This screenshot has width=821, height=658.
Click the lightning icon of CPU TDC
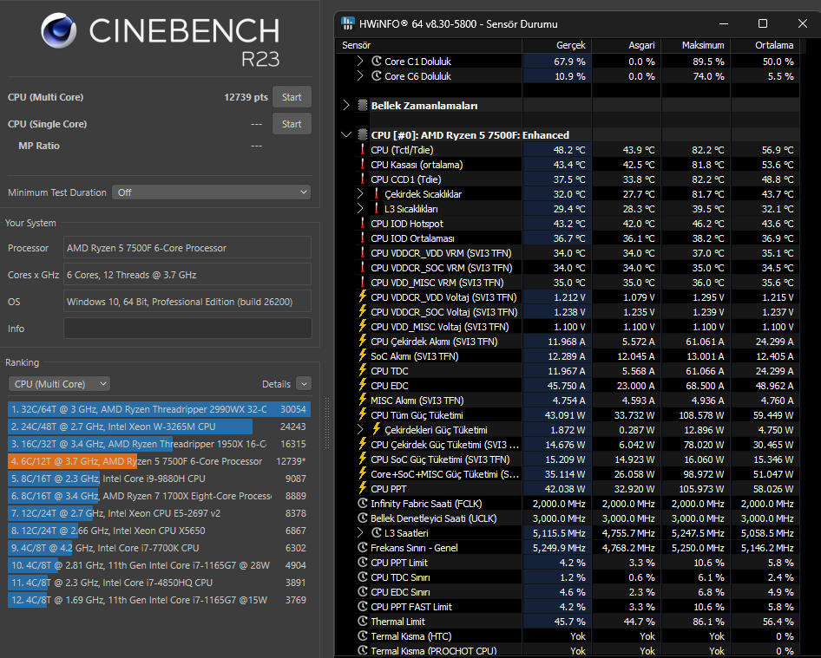coord(362,370)
